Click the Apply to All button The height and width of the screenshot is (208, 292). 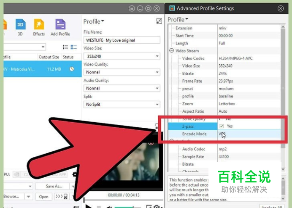272,206
